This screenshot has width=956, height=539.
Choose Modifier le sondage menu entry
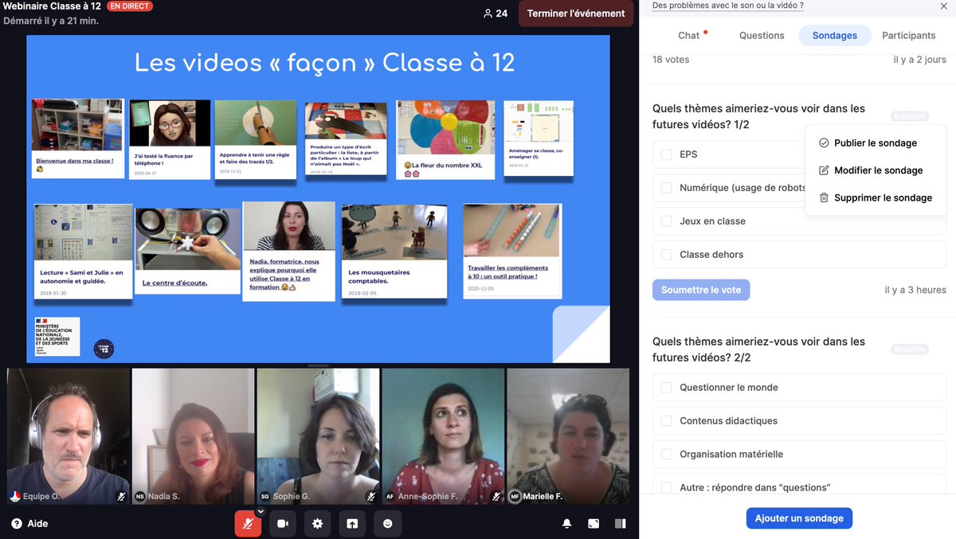[x=876, y=170]
